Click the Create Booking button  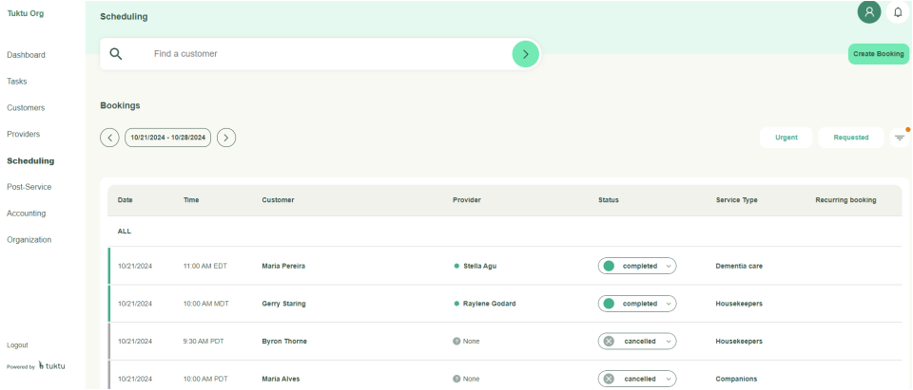(878, 54)
